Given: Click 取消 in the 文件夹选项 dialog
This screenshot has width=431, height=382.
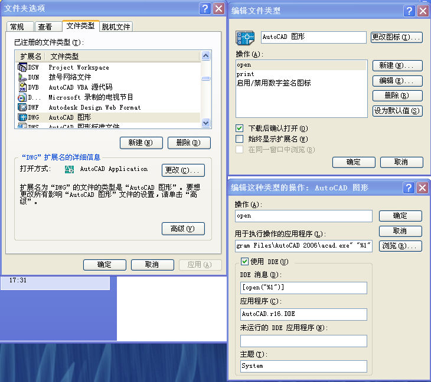Looking at the screenshot, I should pyautogui.click(x=152, y=265).
